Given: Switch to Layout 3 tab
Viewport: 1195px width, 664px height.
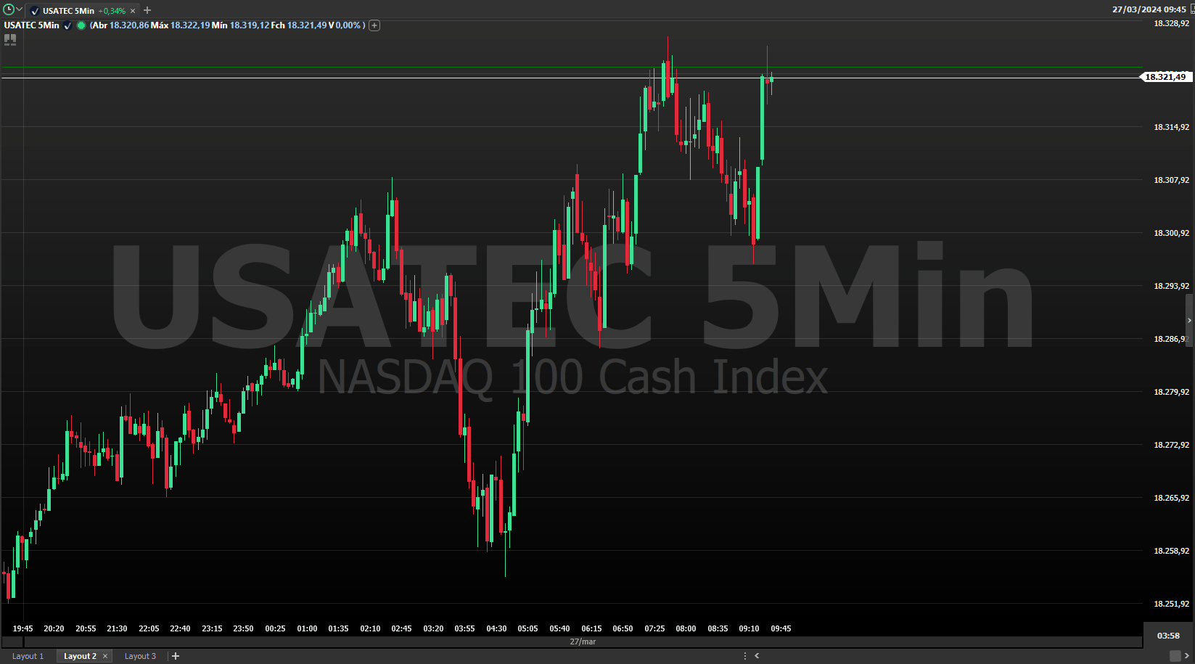Looking at the screenshot, I should [x=140, y=656].
